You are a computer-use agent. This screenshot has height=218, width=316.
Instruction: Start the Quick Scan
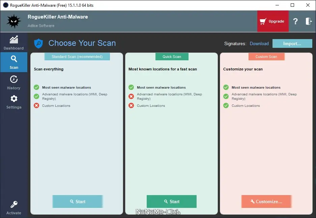pos(172,201)
